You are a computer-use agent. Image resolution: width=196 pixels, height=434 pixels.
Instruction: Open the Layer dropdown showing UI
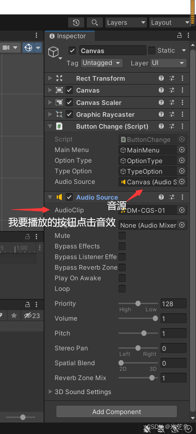click(x=168, y=63)
